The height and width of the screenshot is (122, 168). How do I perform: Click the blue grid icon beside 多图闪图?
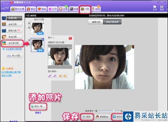4,18
